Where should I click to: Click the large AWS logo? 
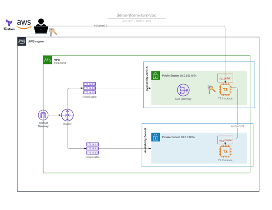24,24
